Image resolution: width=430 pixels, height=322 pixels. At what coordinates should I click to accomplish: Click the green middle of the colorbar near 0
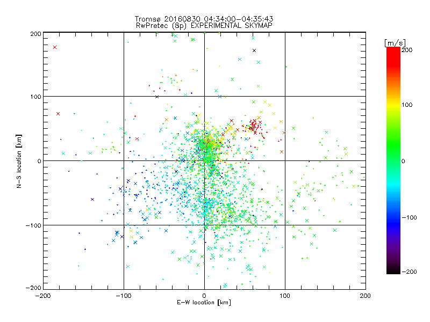click(393, 161)
